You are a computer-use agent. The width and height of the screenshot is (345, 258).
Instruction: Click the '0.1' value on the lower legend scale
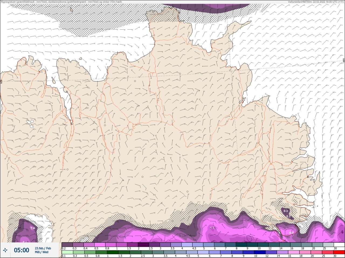(x=64, y=256)
